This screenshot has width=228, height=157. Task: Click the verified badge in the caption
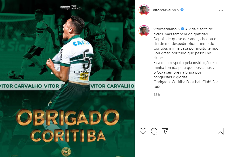[x=182, y=29]
